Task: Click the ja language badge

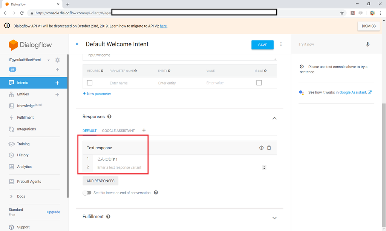Action: 12,69
